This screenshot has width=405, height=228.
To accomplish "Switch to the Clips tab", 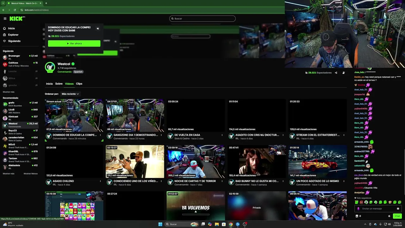I will coord(79,84).
